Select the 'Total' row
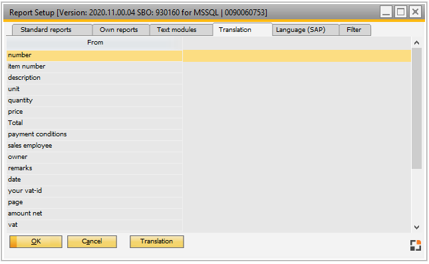 [x=94, y=124]
